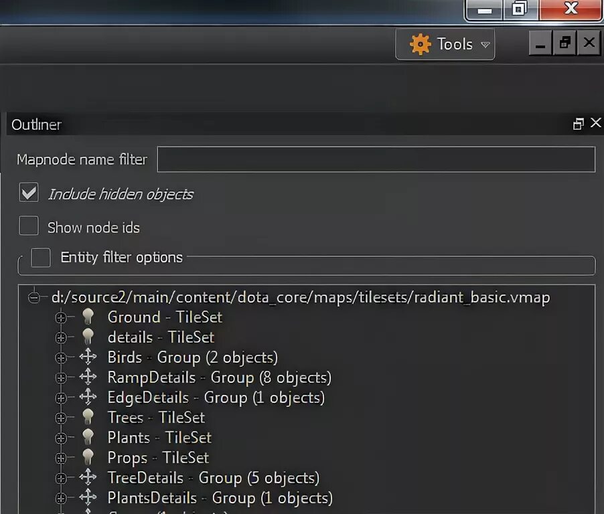The height and width of the screenshot is (514, 604).
Task: Enable Show node ids checkbox
Action: (x=29, y=226)
